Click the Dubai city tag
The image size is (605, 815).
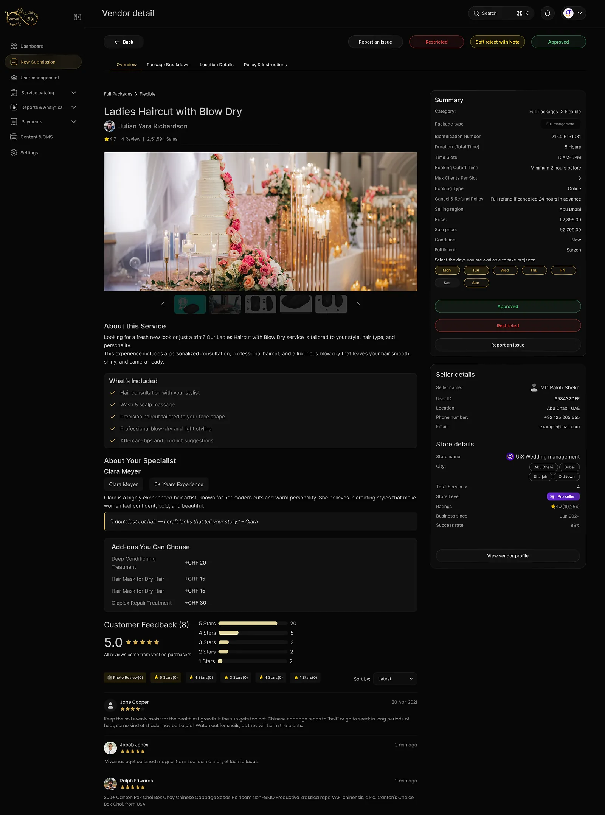tap(569, 467)
